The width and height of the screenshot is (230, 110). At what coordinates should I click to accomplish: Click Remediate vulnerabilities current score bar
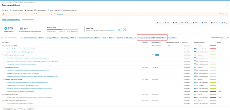158,46
